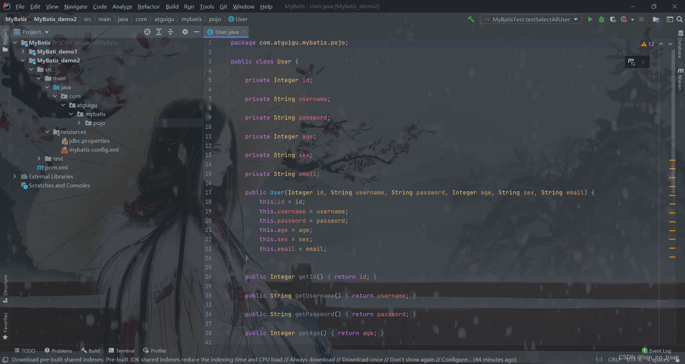Click the Load Maven Changes floating icon

tap(631, 62)
